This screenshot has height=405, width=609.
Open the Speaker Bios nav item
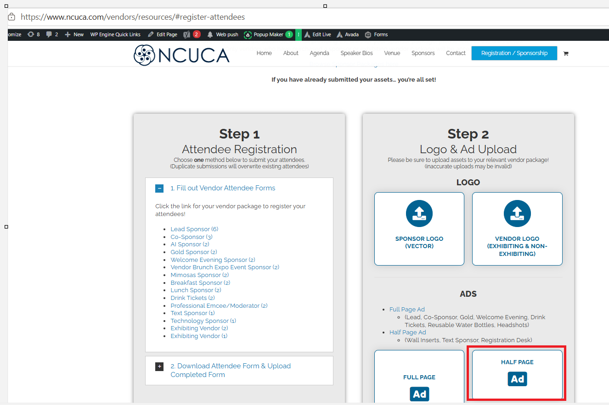pos(356,53)
